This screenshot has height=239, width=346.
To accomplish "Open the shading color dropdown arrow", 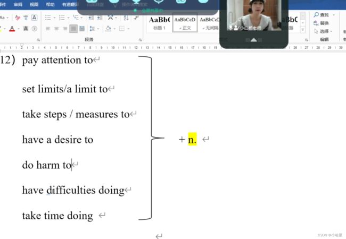I will [x=114, y=29].
